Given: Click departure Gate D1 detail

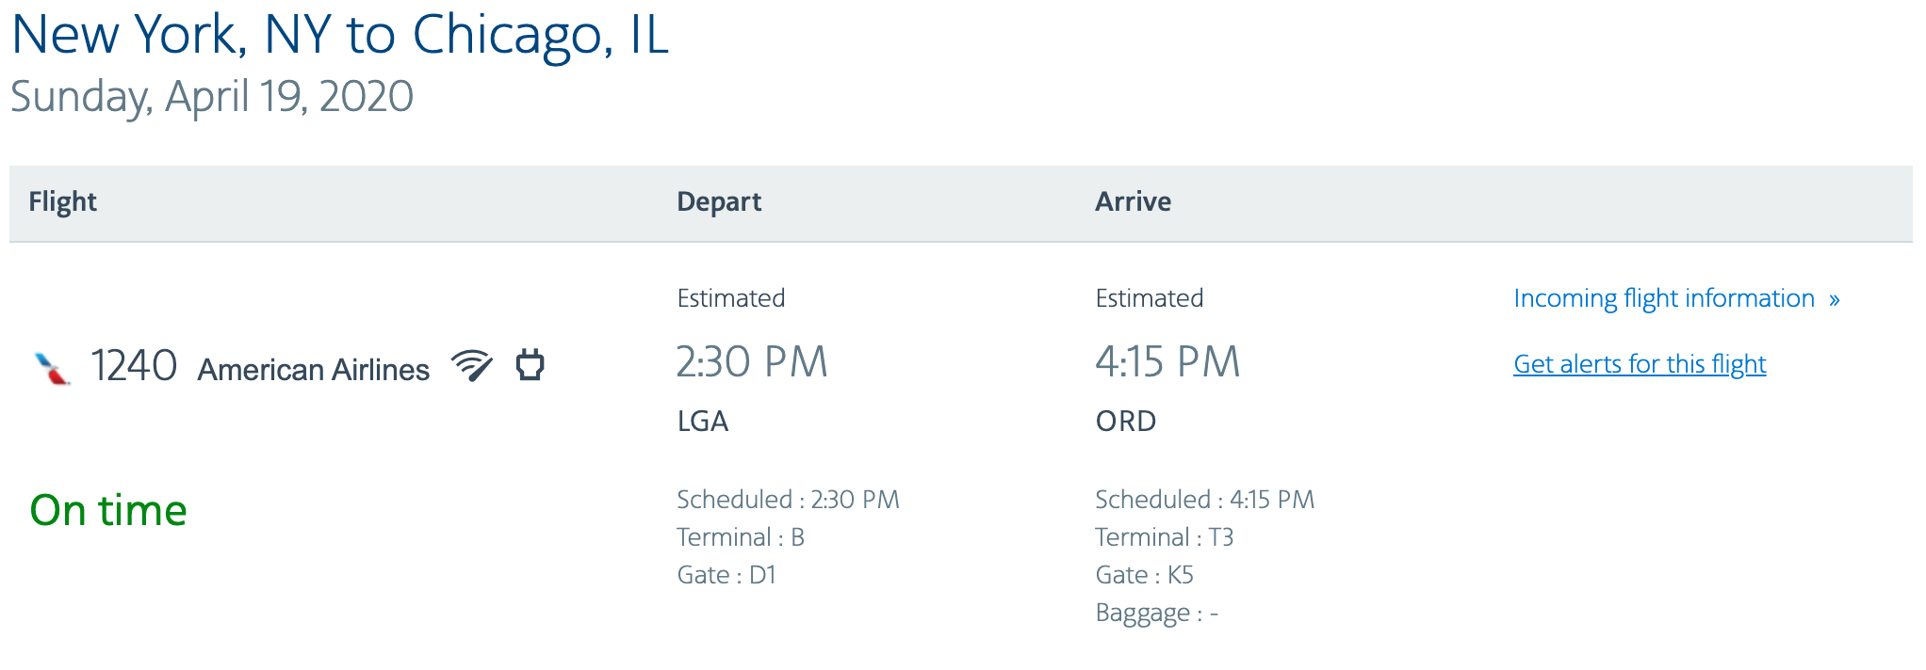Looking at the screenshot, I should [726, 574].
